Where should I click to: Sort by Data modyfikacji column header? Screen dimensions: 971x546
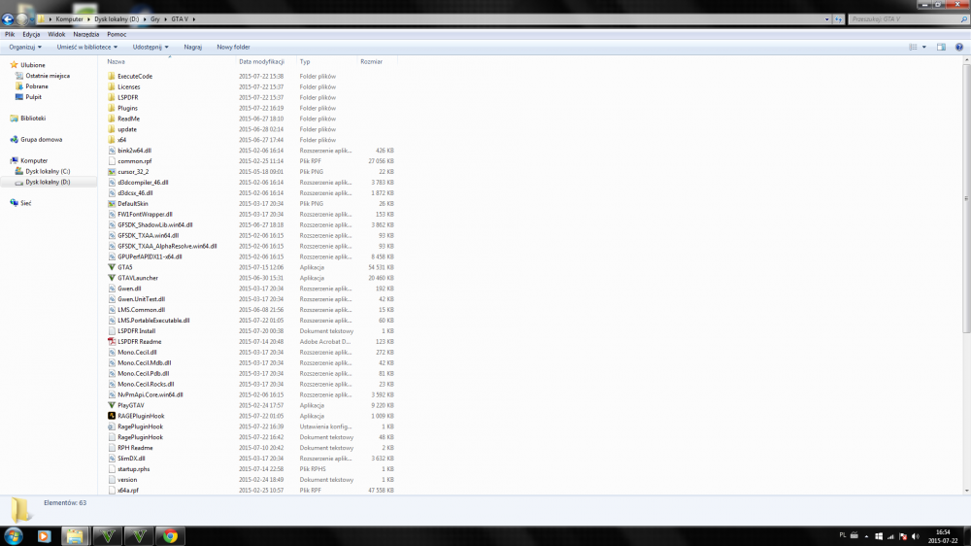(266, 62)
